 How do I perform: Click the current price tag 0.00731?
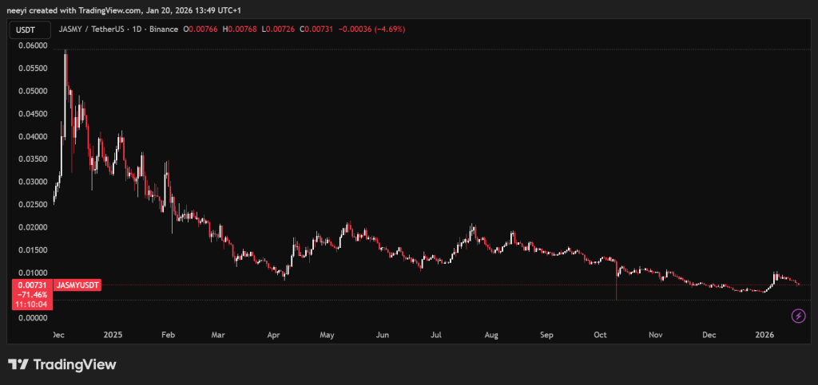tap(29, 285)
